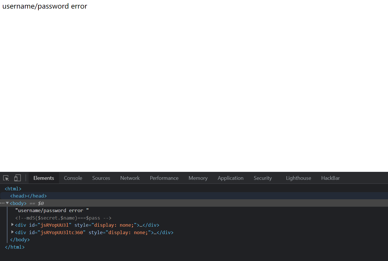Click the page text username/password error
Screen dimensions: 388x261
pyautogui.click(x=45, y=6)
